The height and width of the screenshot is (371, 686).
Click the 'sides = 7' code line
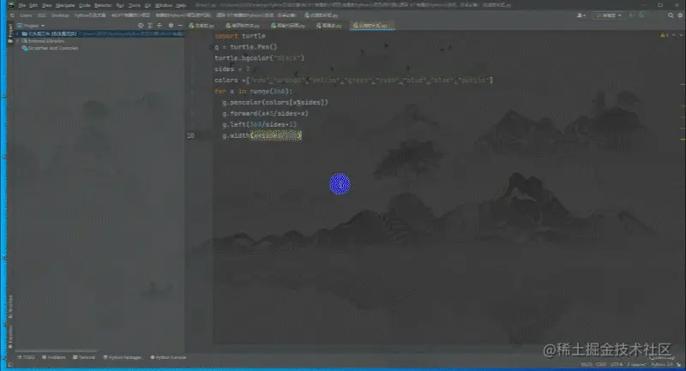[x=232, y=69]
